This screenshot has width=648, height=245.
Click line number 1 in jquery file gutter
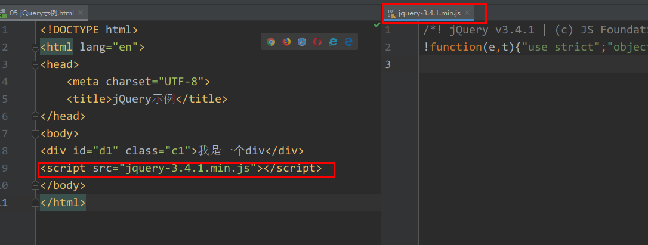tap(388, 30)
